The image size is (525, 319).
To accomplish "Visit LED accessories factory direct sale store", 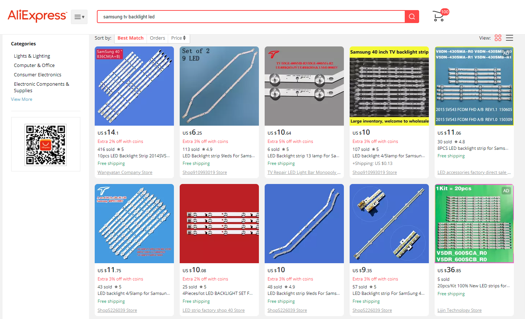I will pos(474,172).
